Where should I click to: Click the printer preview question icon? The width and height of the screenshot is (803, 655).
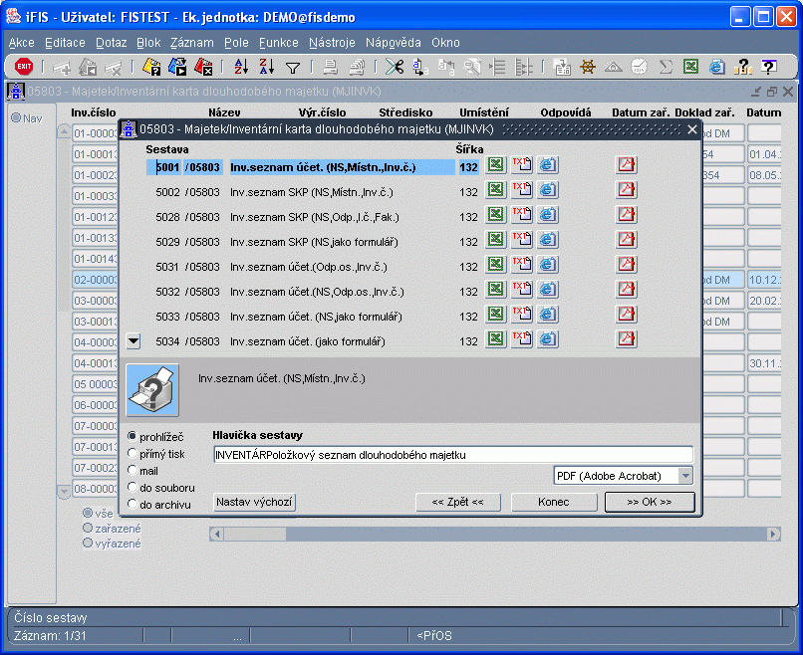click(x=152, y=390)
